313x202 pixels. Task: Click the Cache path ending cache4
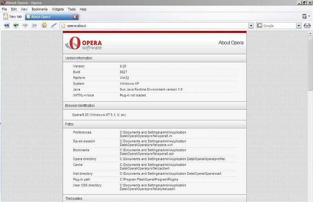tap(153, 166)
